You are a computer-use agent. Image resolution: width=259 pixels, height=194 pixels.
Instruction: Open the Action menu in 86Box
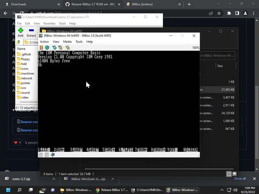click(x=44, y=42)
